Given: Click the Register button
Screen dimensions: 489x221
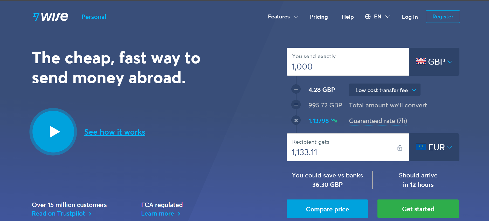Looking at the screenshot, I should pos(443,17).
